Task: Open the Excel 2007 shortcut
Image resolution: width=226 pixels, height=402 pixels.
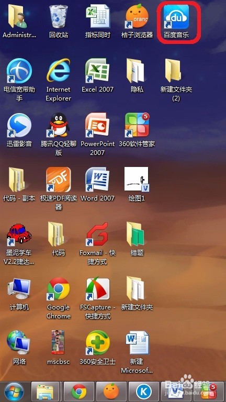Action: click(x=97, y=71)
